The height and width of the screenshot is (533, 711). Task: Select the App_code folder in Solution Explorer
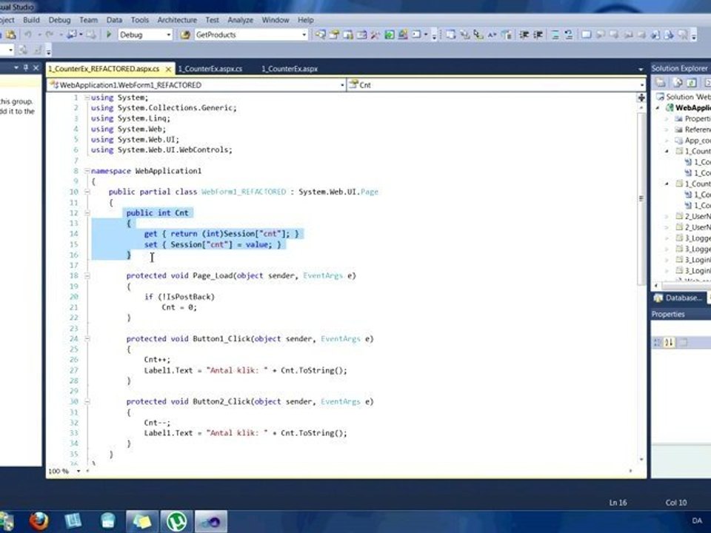pos(694,141)
